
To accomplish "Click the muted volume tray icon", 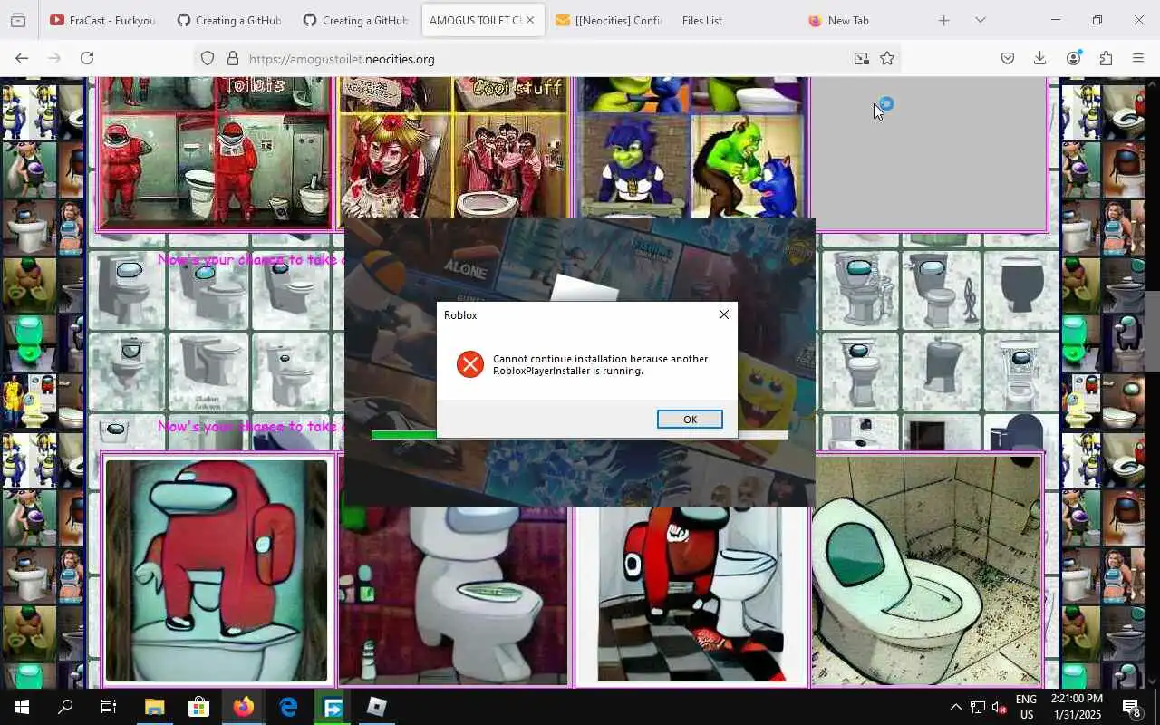I will coord(1000,707).
